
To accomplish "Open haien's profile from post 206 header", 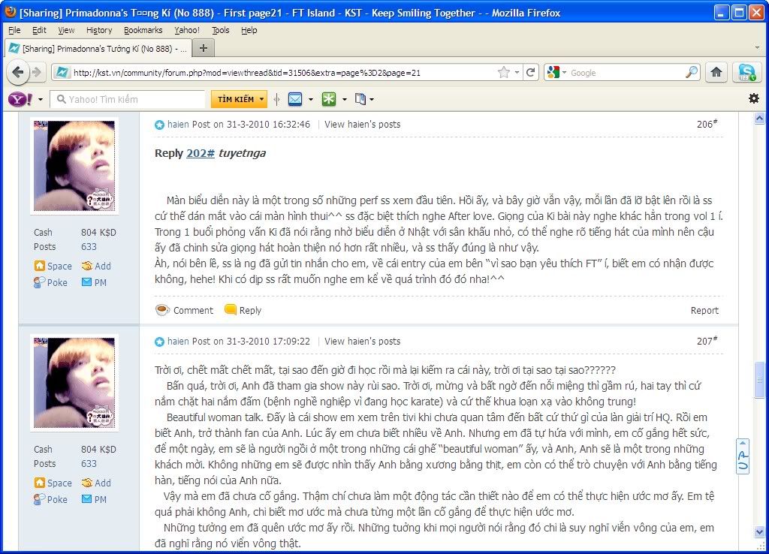I will click(178, 125).
